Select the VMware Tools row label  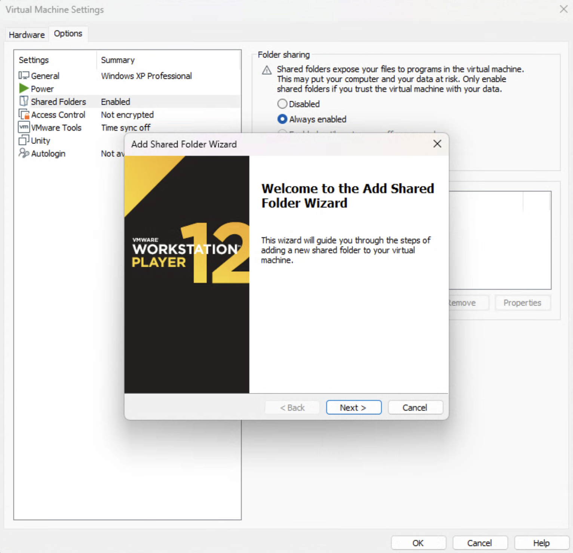click(56, 128)
